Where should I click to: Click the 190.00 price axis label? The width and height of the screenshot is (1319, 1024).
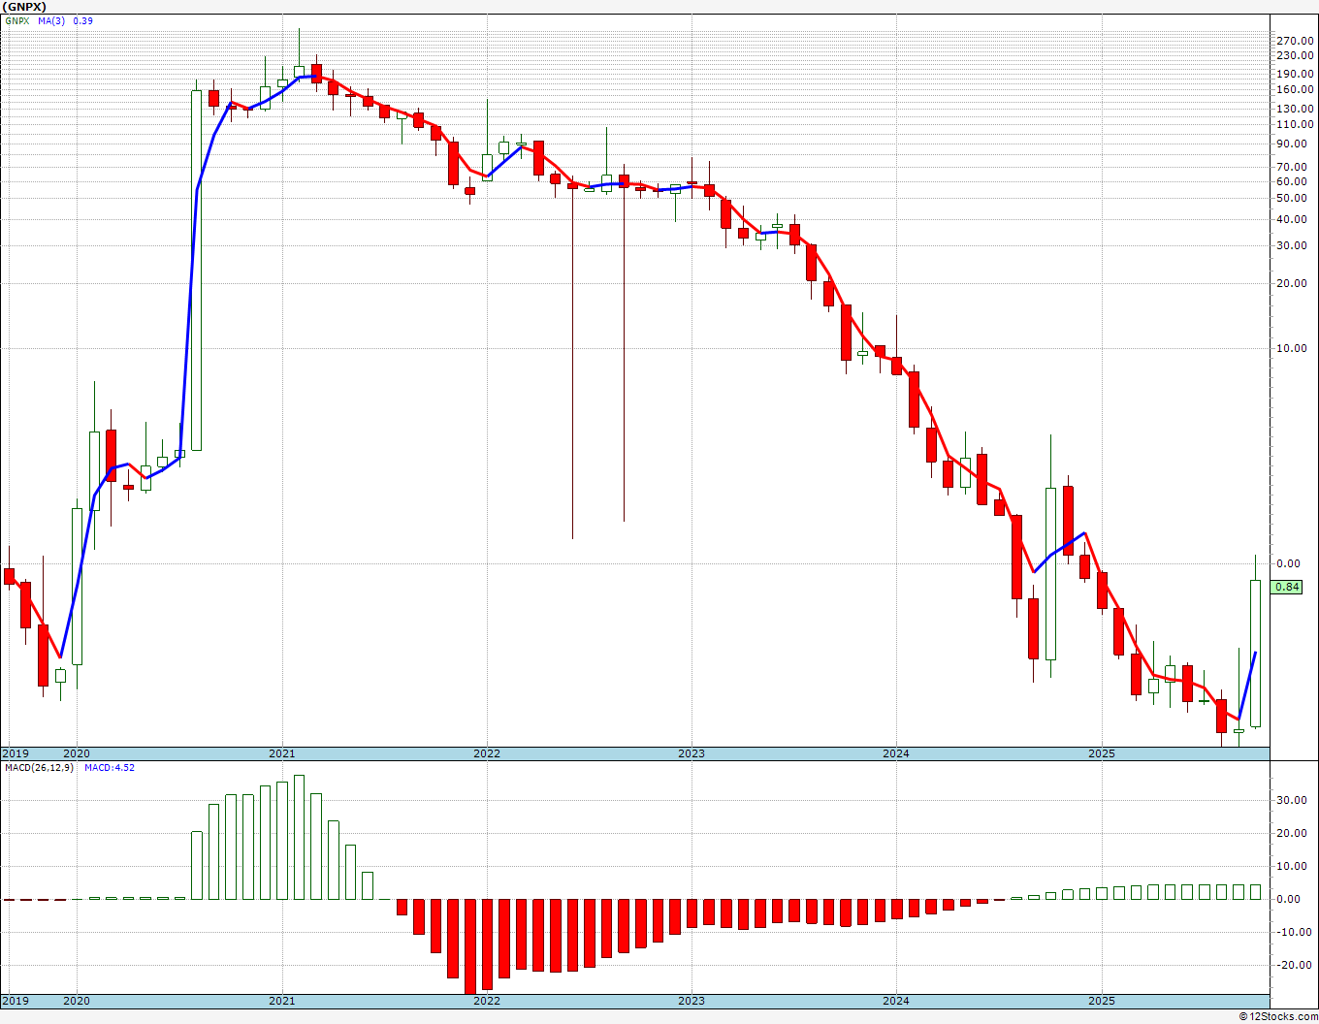pos(1295,74)
